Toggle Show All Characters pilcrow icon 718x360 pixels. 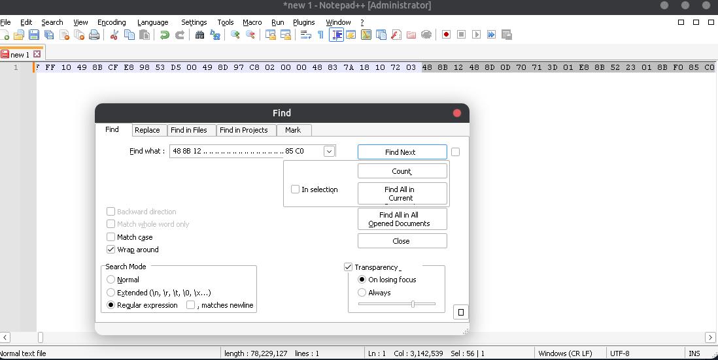tap(320, 35)
